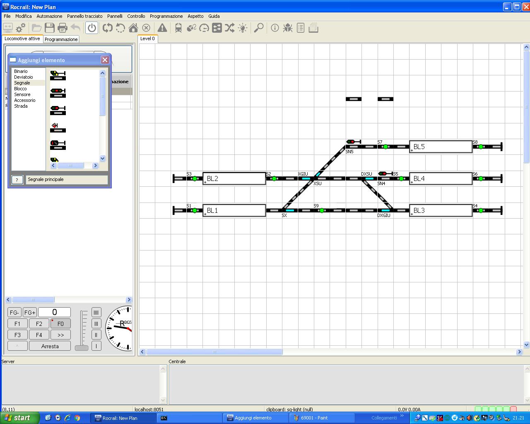Screen dimensions: 530x424
Task: Click the undo arrow icon
Action: (x=75, y=28)
